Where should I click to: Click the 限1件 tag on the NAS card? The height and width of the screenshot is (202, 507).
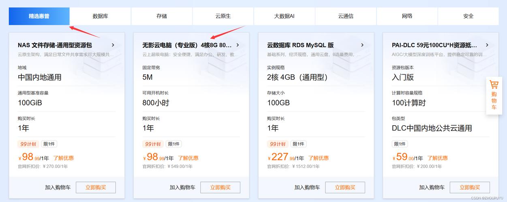(x=49, y=144)
